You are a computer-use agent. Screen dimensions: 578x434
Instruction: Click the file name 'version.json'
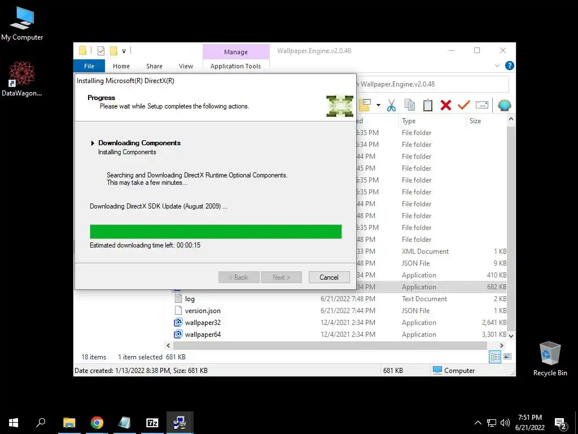coord(203,311)
